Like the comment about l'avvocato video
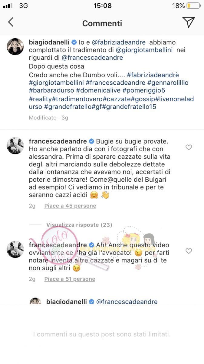 click(189, 251)
